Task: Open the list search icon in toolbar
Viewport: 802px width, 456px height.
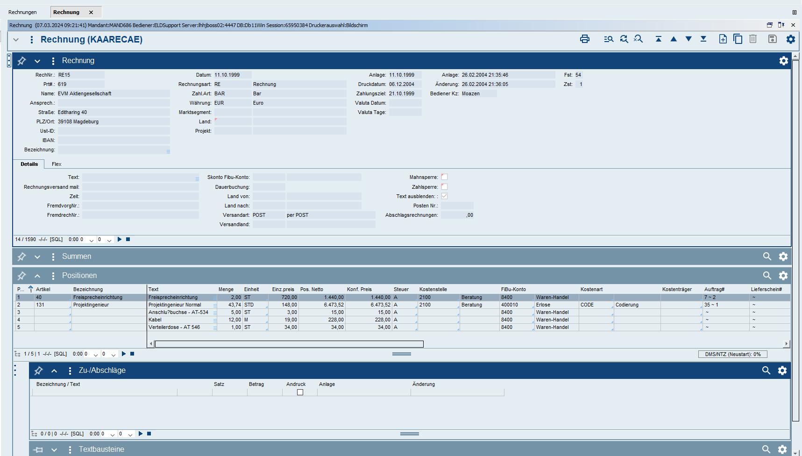Action: 609,39
